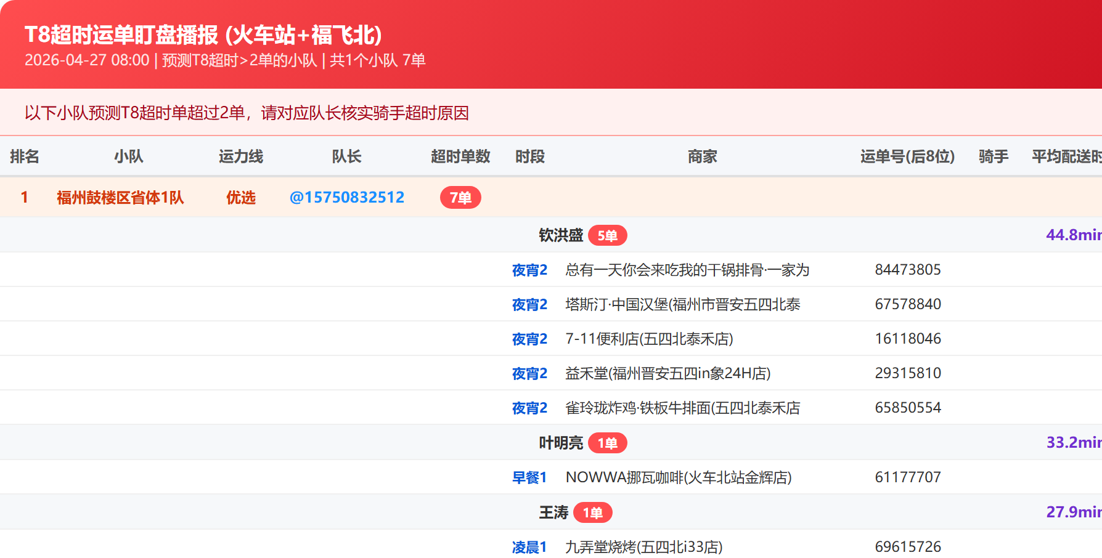Click the 骑手 column header

[x=994, y=156]
